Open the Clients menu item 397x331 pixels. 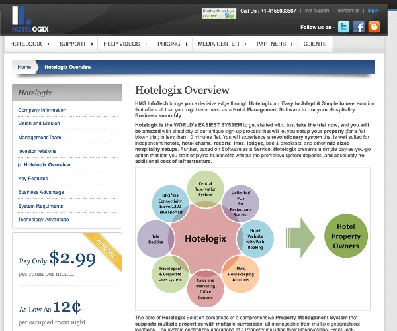click(x=314, y=44)
